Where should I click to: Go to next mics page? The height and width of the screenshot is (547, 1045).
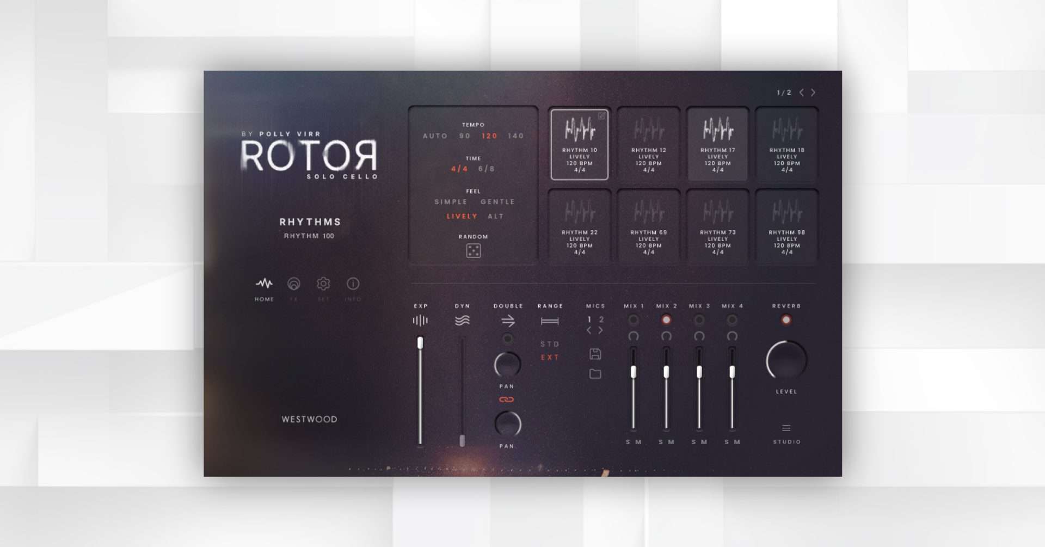pyautogui.click(x=601, y=330)
